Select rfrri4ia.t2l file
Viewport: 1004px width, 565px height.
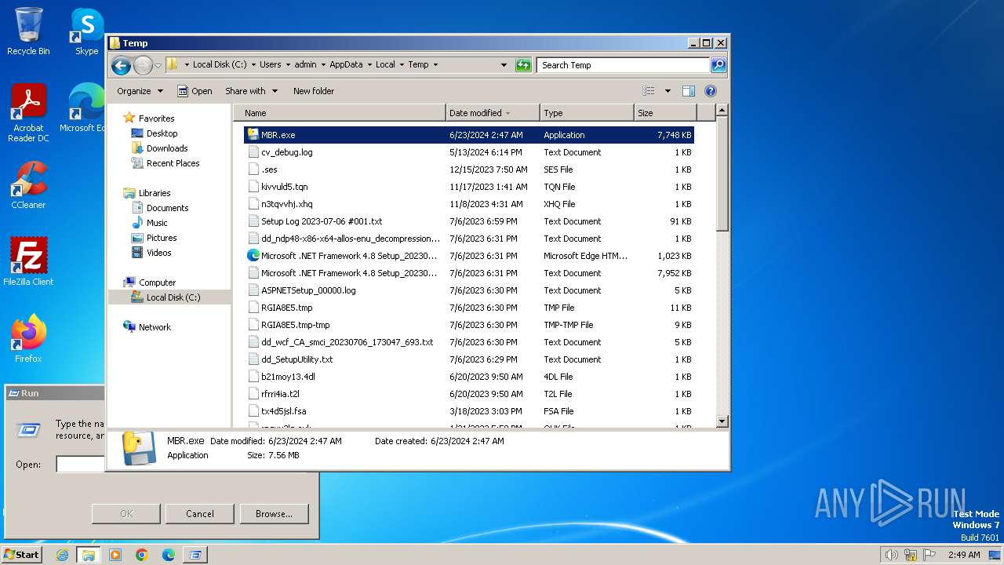[x=468, y=394]
